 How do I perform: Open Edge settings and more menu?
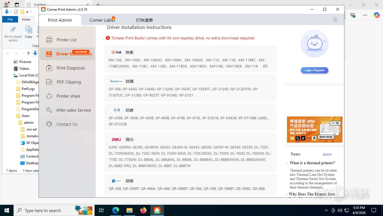[x=365, y=15]
